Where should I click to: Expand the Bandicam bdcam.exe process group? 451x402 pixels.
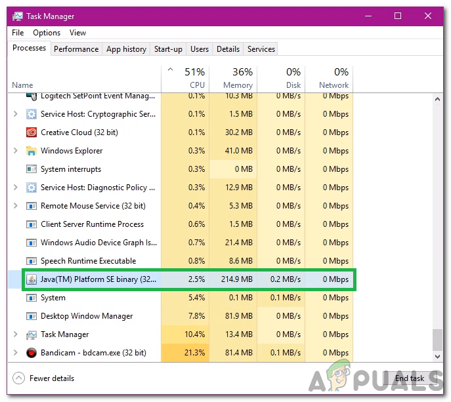pos(16,353)
